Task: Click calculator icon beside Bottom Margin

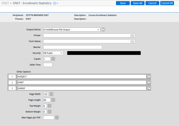Action: coord(49,112)
